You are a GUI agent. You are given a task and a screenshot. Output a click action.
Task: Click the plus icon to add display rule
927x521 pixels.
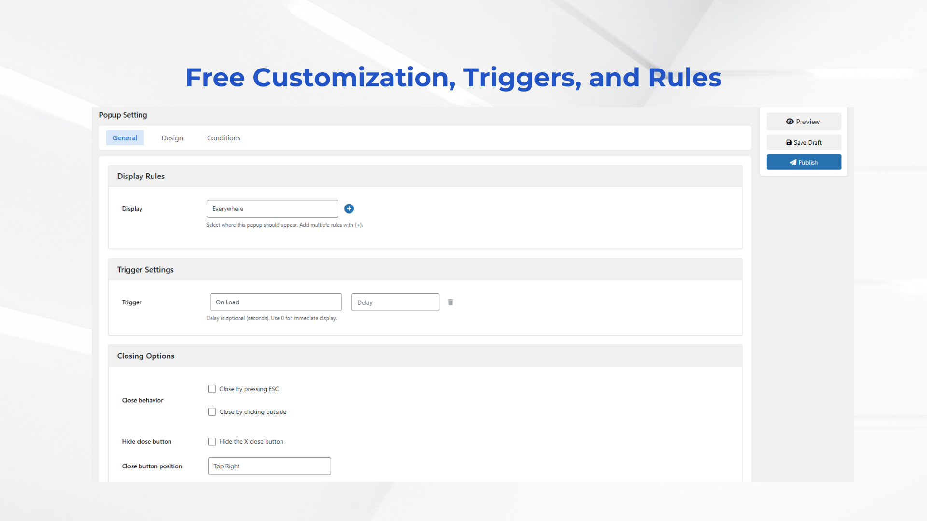tap(349, 208)
